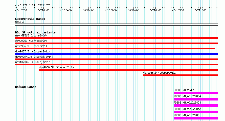225x121 pixels.
Task: Click the dgv9888n54 (Cooper2011) red variant bar
Action: (129, 70)
